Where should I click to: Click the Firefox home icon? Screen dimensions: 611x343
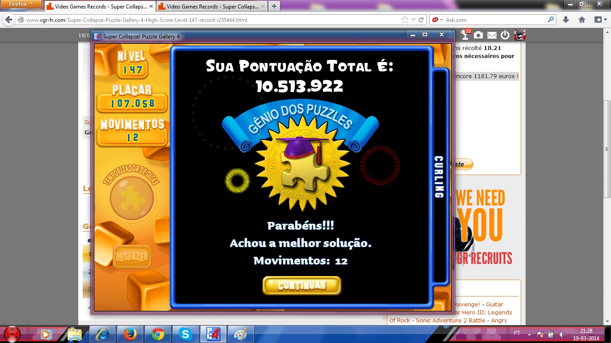point(582,20)
